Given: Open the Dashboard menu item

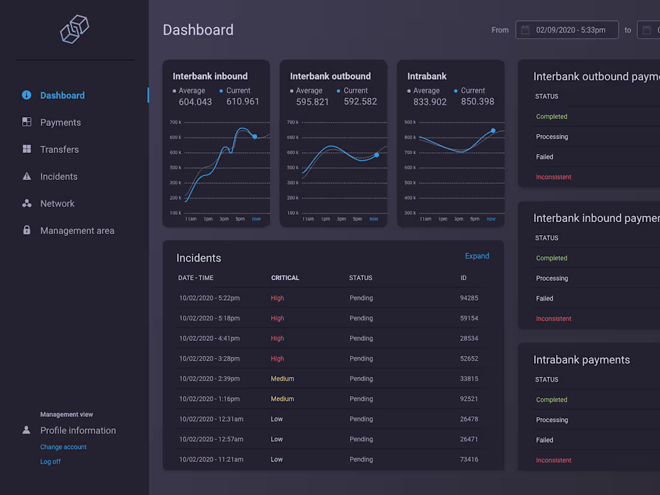Looking at the screenshot, I should coord(62,95).
